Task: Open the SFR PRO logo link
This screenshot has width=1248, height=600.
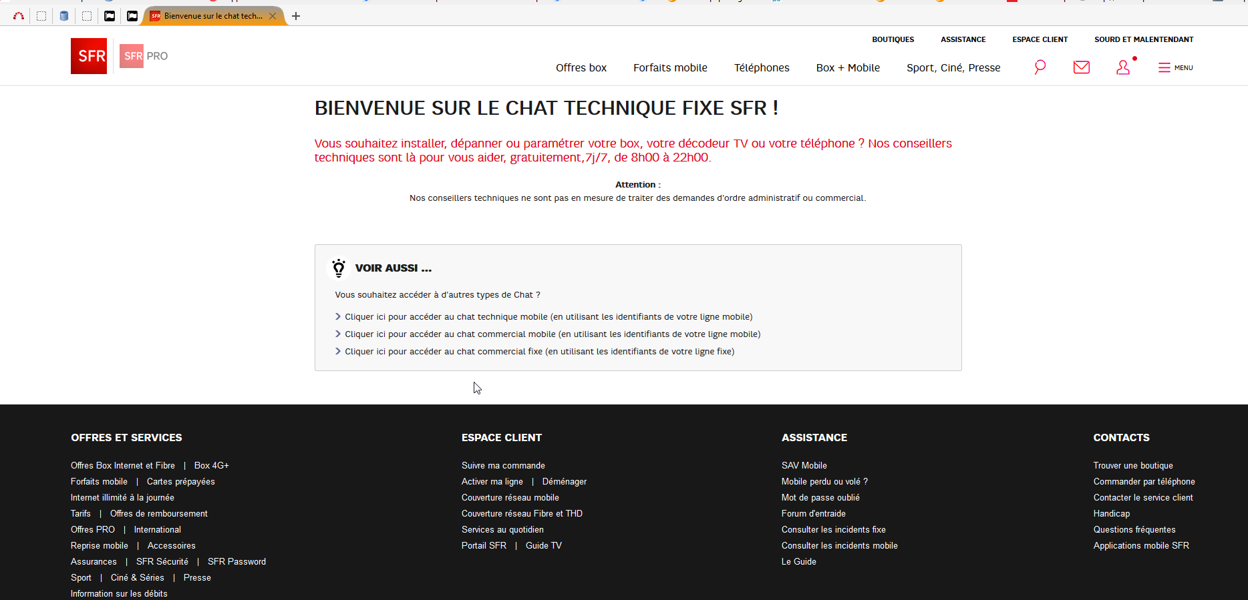Action: coord(144,56)
